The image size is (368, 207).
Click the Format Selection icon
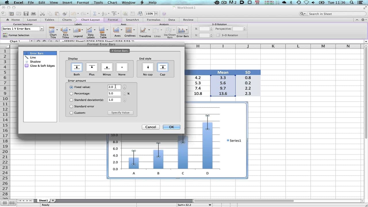click(5, 35)
